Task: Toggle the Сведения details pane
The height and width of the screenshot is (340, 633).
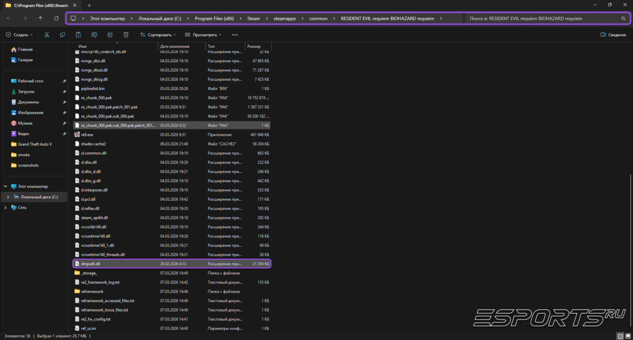Action: [x=613, y=34]
